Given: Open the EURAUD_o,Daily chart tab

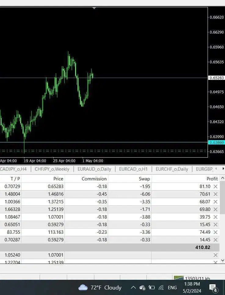Looking at the screenshot, I should (x=94, y=169).
